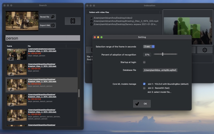Click clock icon beside the Krestnyj_Otec Desktop file
The width and height of the screenshot is (214, 134).
[91, 21]
